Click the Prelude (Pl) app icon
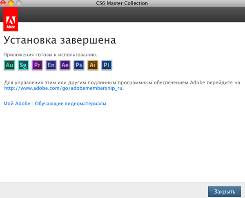Screen dimensions: 245x198 (x=107, y=65)
